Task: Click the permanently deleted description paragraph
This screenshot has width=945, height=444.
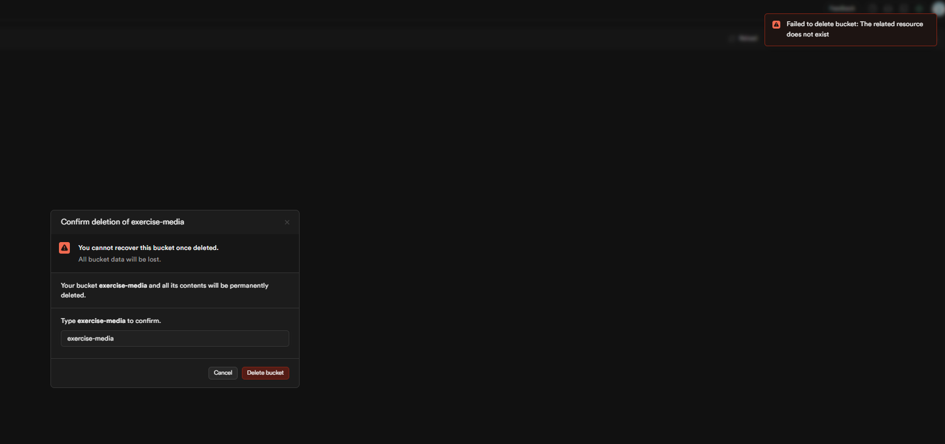Action: tap(165, 290)
